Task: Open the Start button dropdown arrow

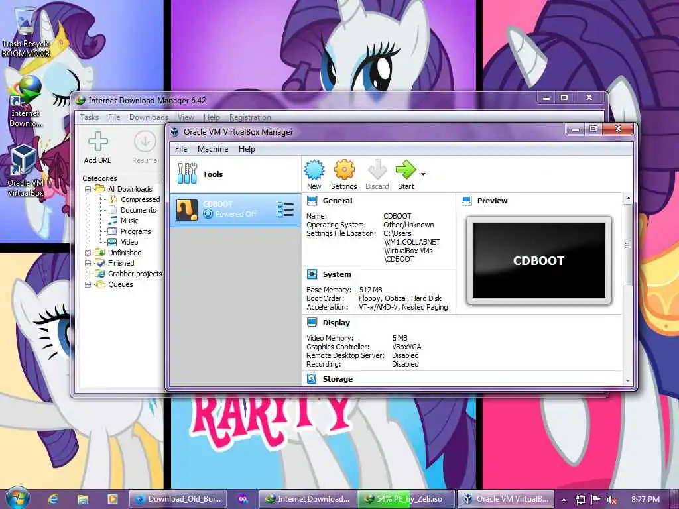Action: [423, 174]
